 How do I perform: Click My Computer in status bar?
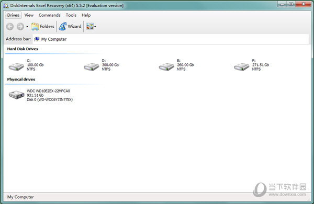20,197
